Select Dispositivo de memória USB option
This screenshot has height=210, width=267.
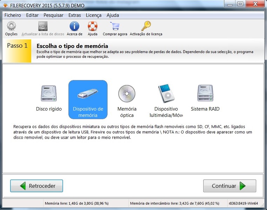(88, 99)
